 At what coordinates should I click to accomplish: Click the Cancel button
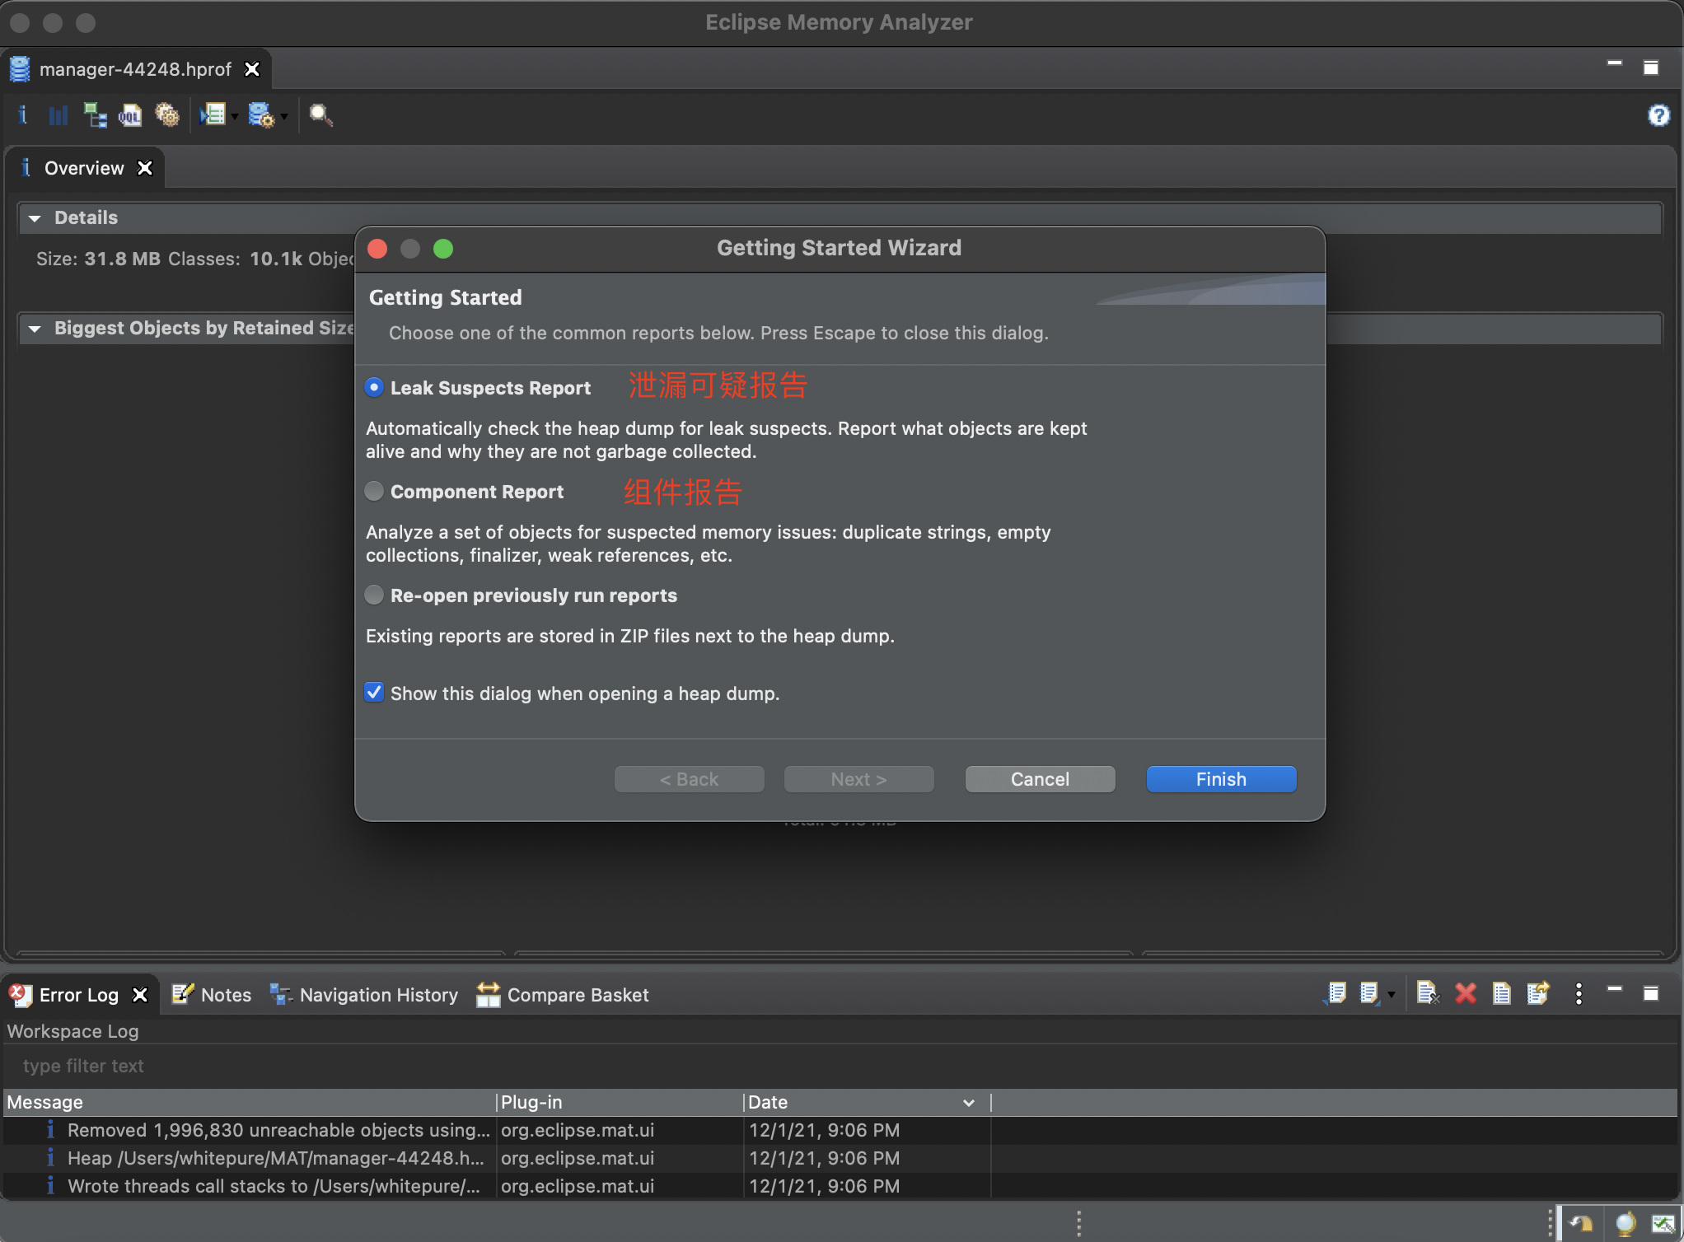[x=1040, y=779]
